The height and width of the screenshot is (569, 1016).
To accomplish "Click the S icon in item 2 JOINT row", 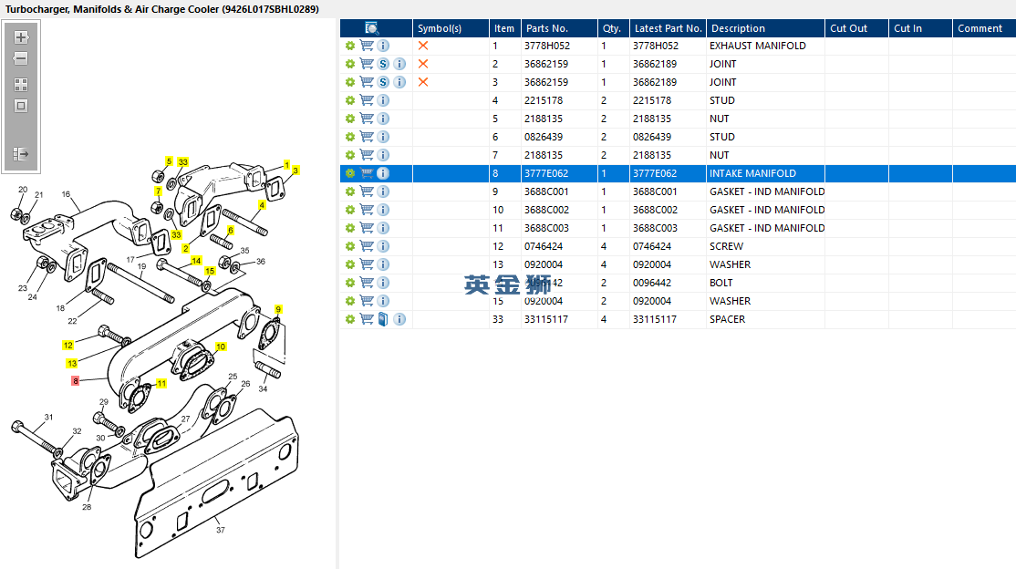I will pyautogui.click(x=383, y=64).
